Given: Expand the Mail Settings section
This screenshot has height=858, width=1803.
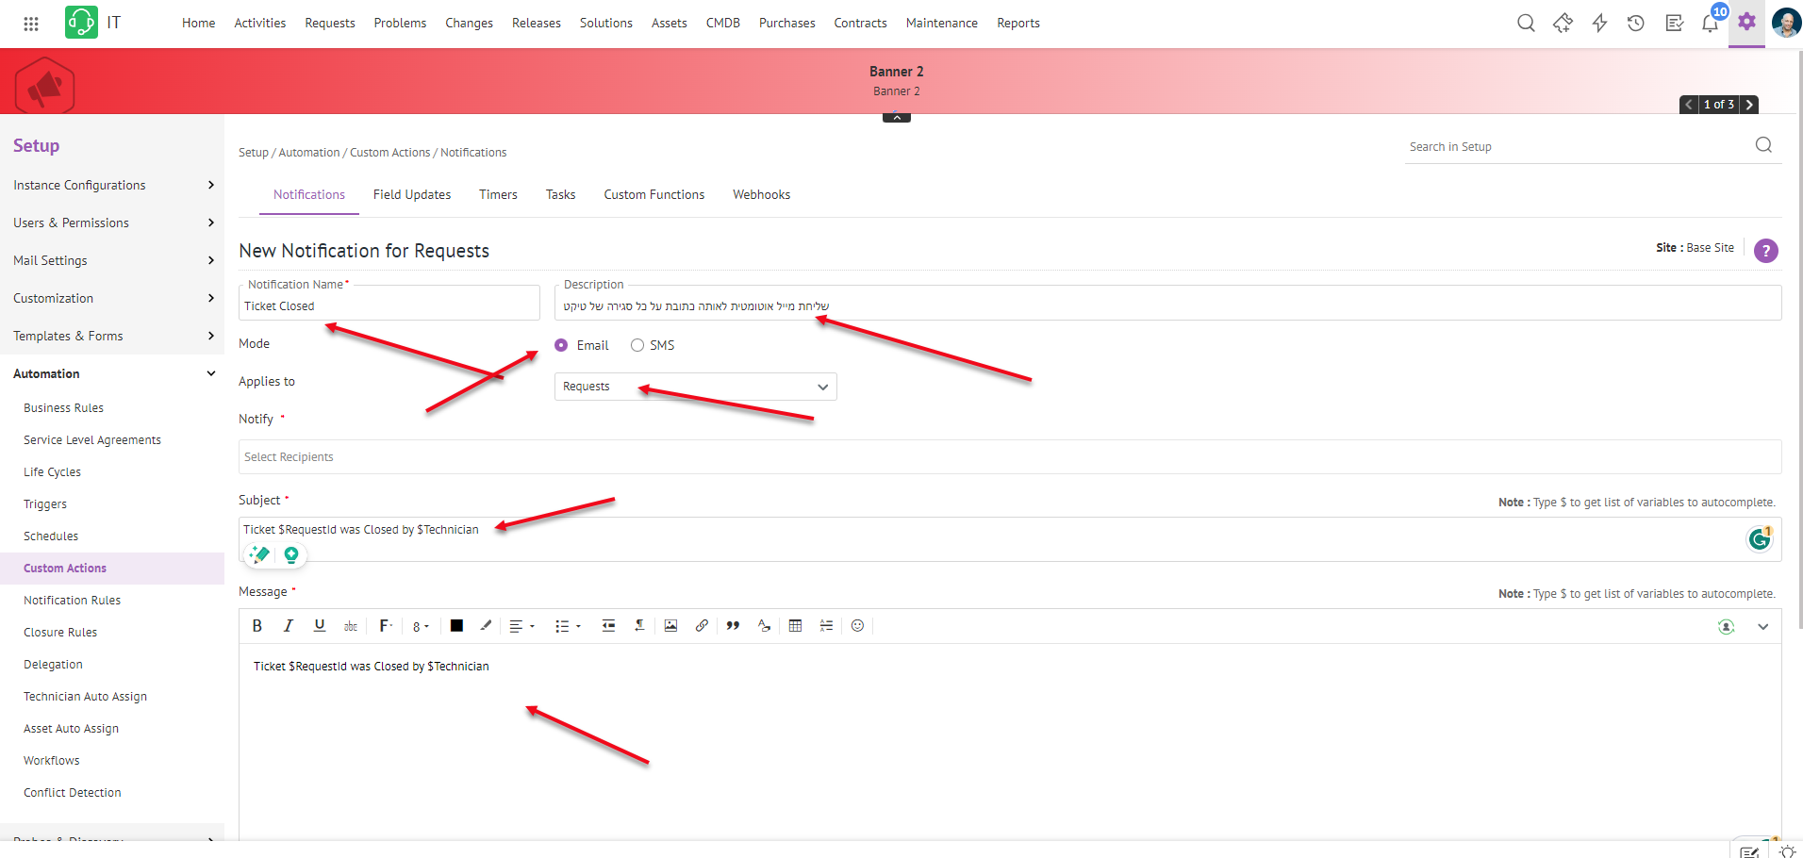Looking at the screenshot, I should [x=112, y=260].
